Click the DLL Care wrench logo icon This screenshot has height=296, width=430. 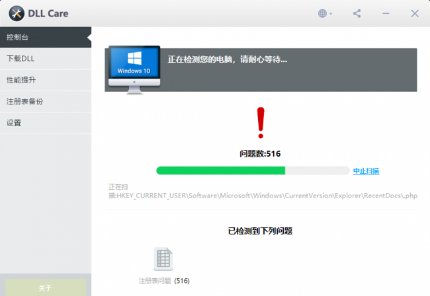[x=17, y=13]
